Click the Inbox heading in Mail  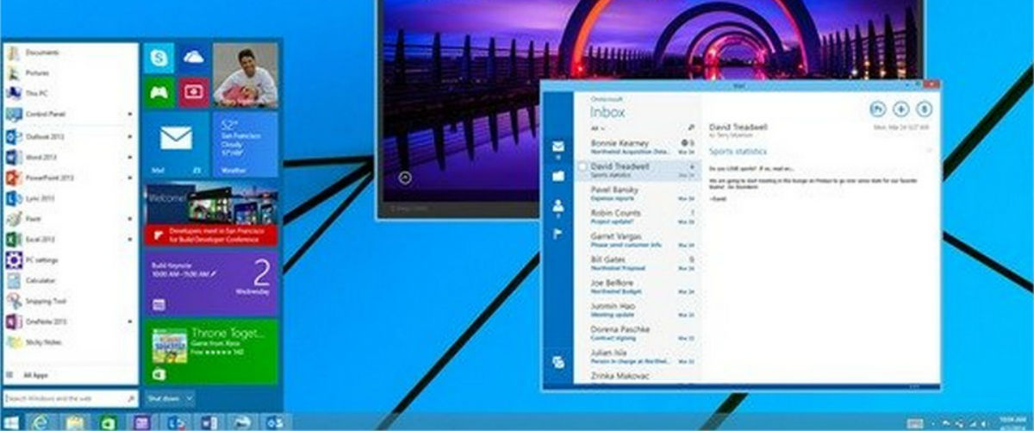(607, 112)
